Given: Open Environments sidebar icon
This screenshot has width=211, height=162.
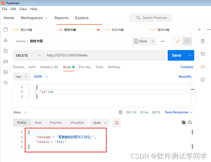Looking at the screenshot, I should point(6,51).
